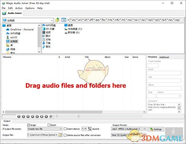Screen dimensions: 186x144
Task: Click the Album input field in Metadata
Action: (x=164, y=88)
